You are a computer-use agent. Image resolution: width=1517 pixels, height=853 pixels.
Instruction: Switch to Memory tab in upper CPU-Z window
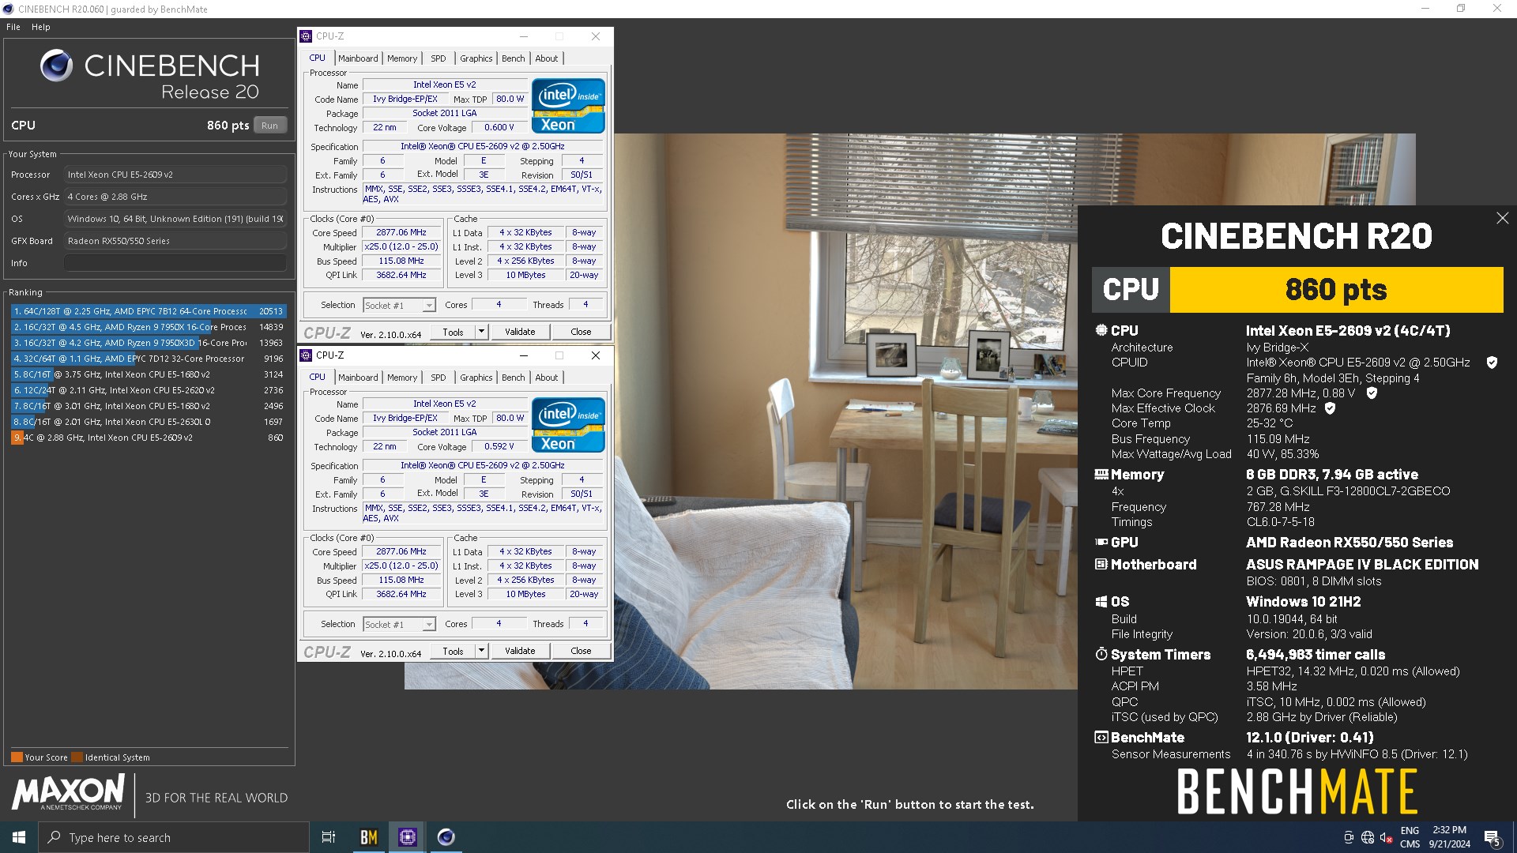click(x=402, y=58)
